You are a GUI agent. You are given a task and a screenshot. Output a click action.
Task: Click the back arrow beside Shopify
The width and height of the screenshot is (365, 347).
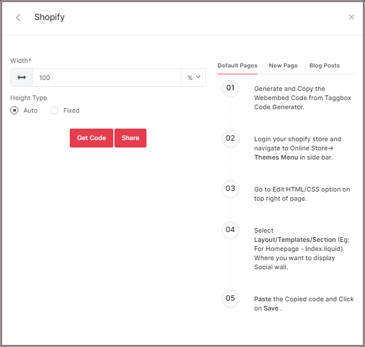(x=18, y=17)
